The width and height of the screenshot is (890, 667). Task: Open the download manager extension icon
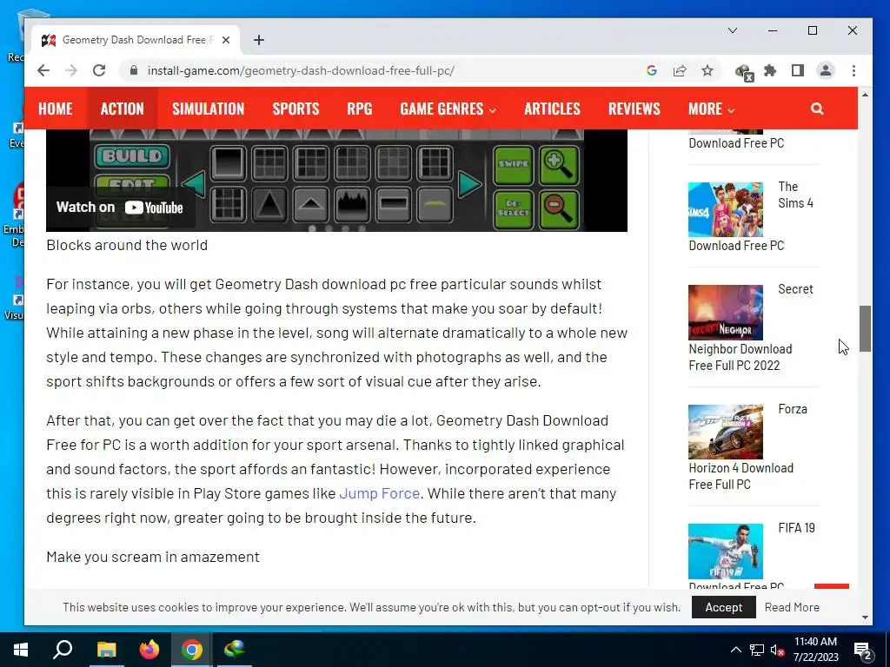744,71
